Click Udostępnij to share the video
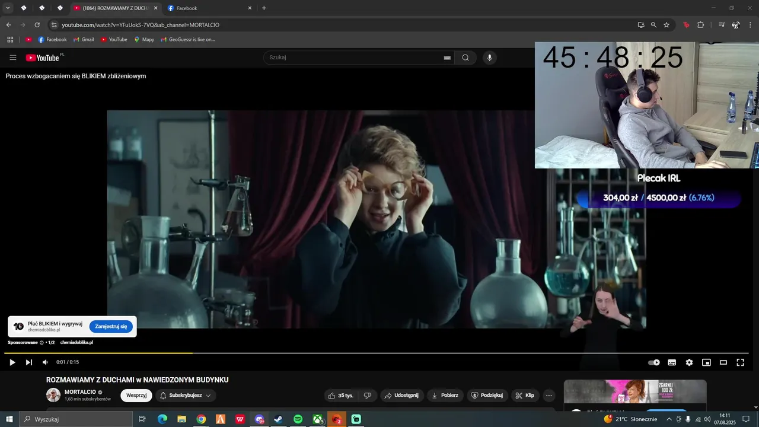The image size is (759, 427). click(x=401, y=396)
